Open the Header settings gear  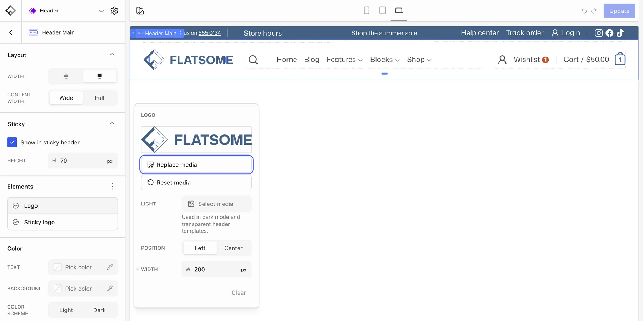pyautogui.click(x=114, y=11)
